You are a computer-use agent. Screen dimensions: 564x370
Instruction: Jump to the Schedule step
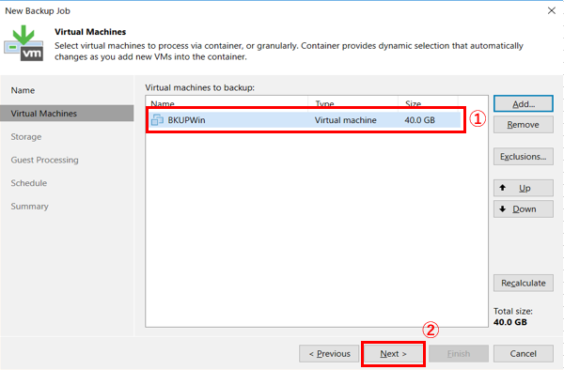tap(29, 183)
